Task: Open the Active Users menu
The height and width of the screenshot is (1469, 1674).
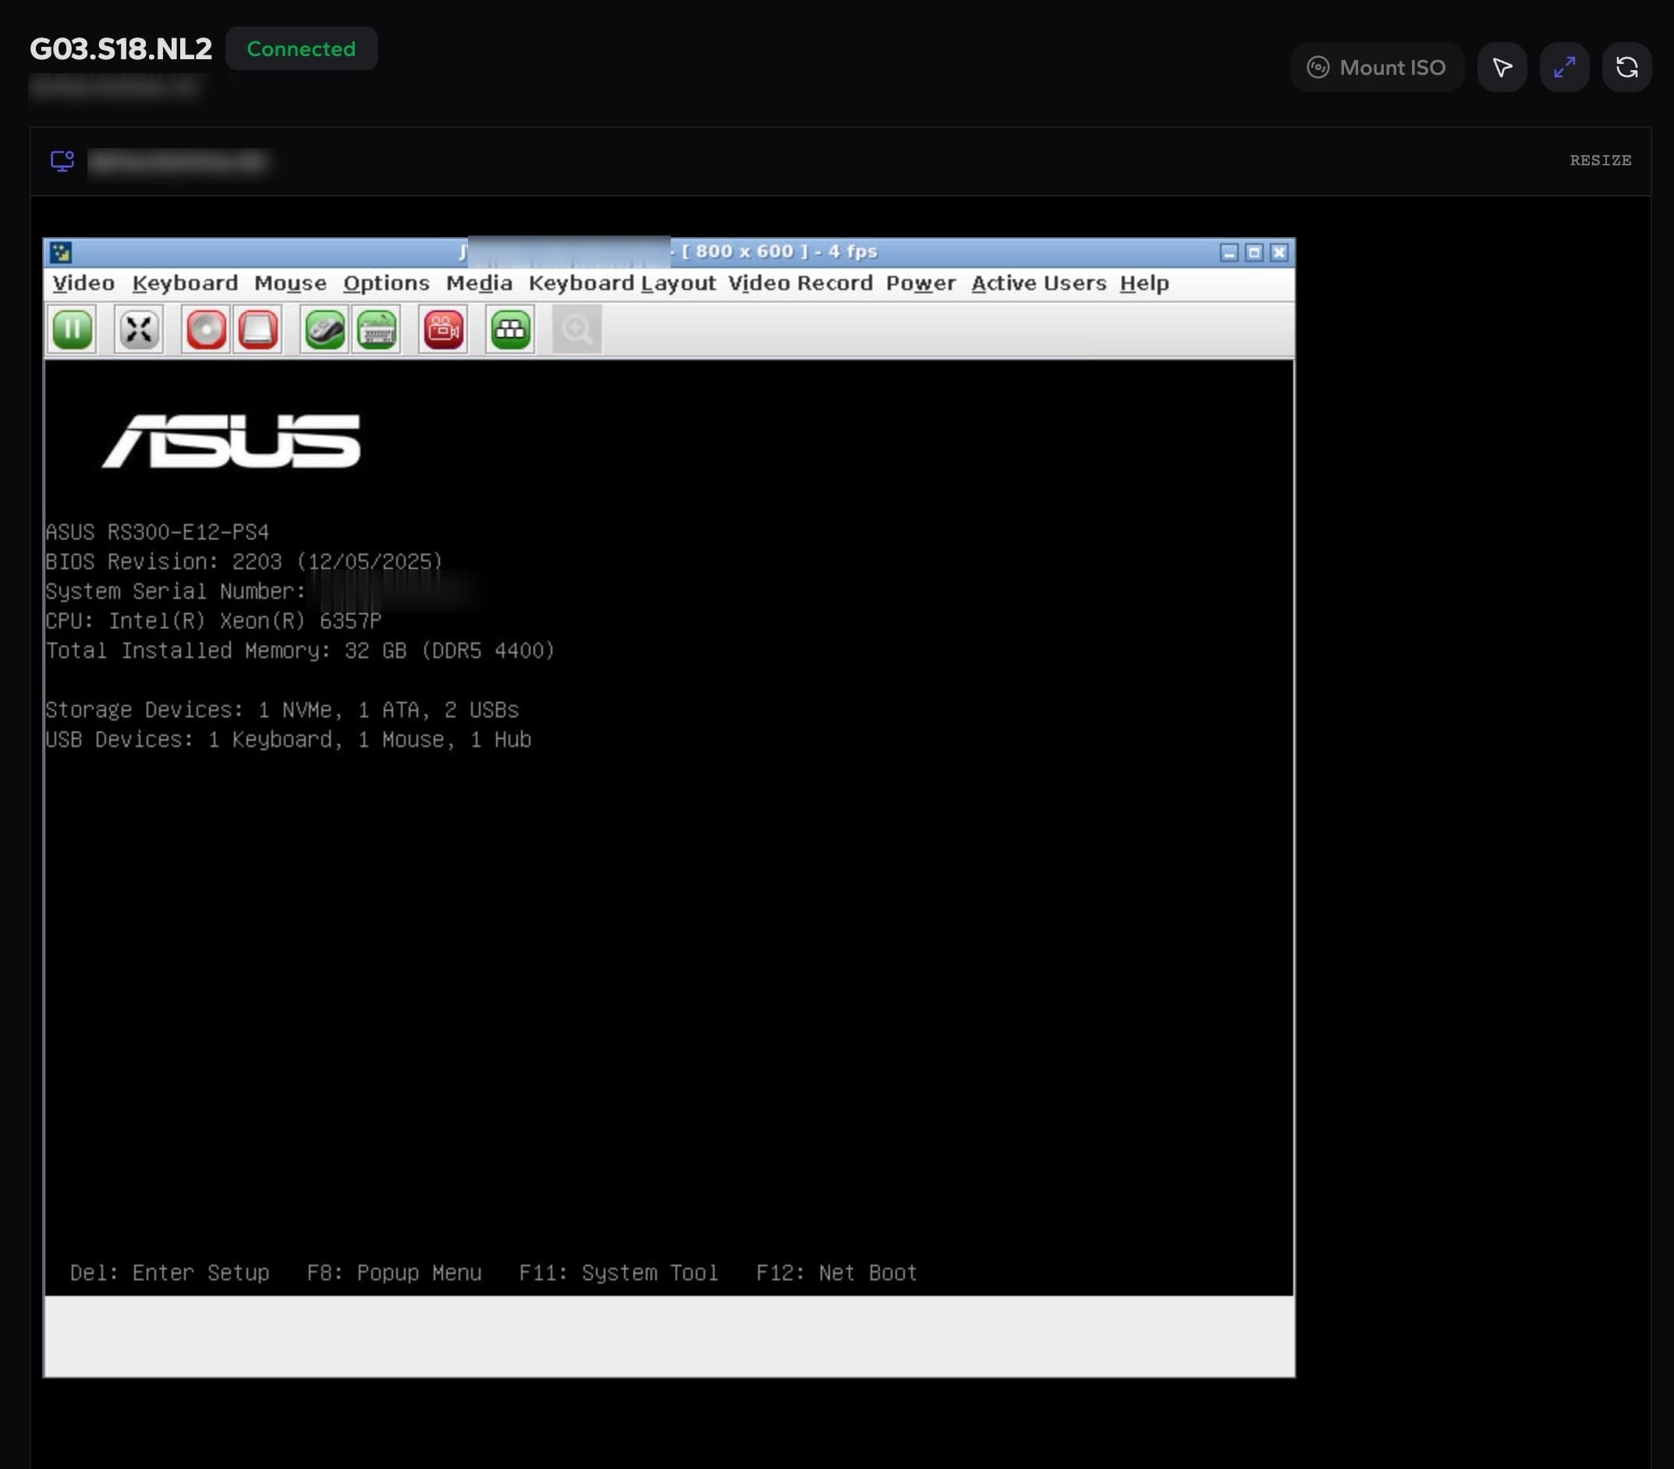Action: pyautogui.click(x=1038, y=283)
